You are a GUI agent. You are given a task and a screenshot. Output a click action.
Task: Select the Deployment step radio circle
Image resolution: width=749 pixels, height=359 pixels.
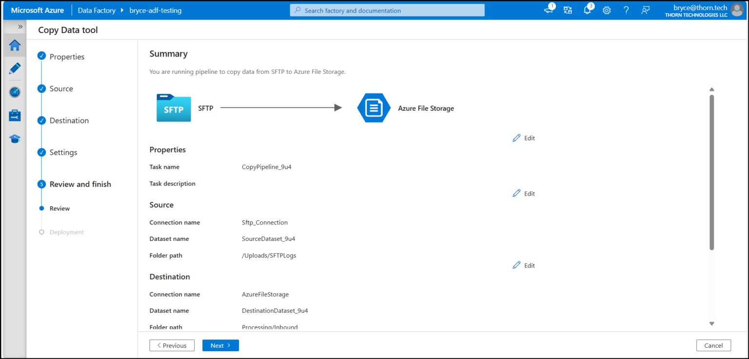(x=41, y=232)
